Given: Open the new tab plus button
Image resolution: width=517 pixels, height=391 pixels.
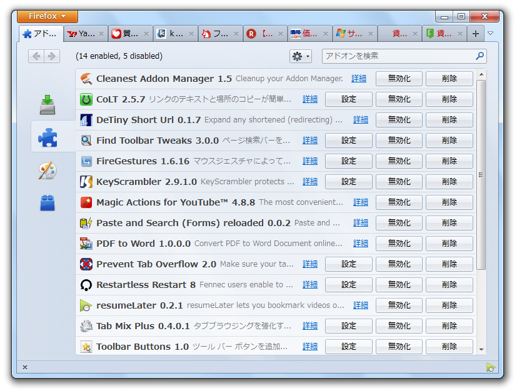Looking at the screenshot, I should click(x=476, y=34).
